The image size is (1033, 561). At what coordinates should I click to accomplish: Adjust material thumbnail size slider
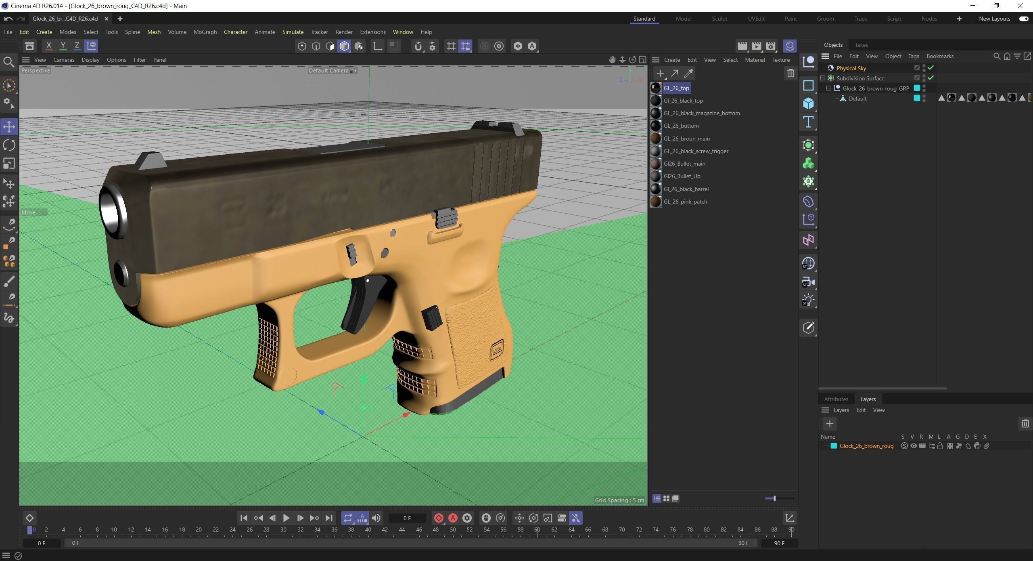774,498
